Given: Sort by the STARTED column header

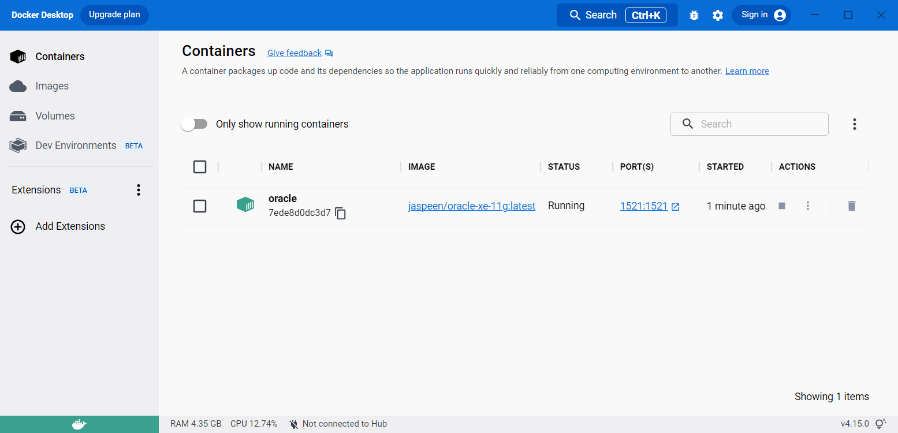Looking at the screenshot, I should [725, 167].
